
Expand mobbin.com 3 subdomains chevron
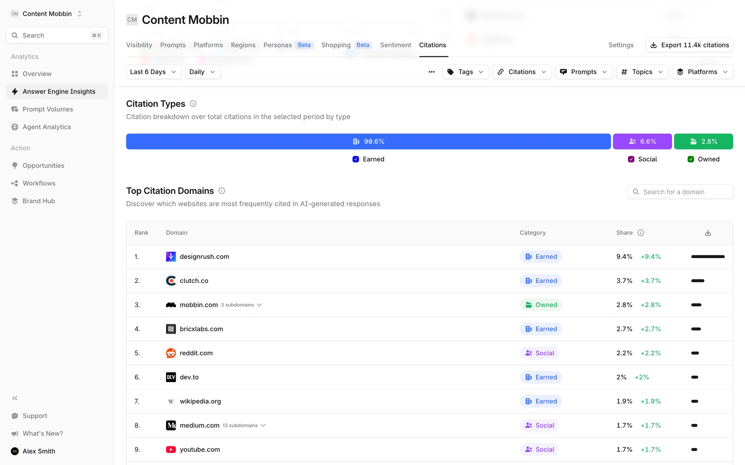pyautogui.click(x=260, y=305)
